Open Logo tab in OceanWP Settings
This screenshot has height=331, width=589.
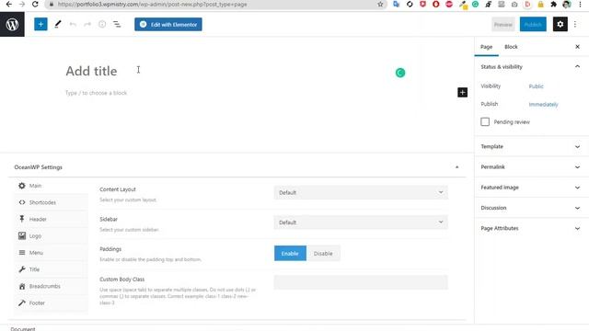click(52, 236)
